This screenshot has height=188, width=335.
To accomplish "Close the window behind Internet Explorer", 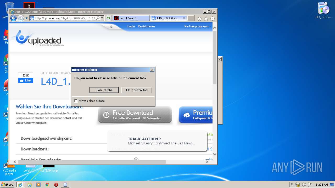I will coord(220,59).
